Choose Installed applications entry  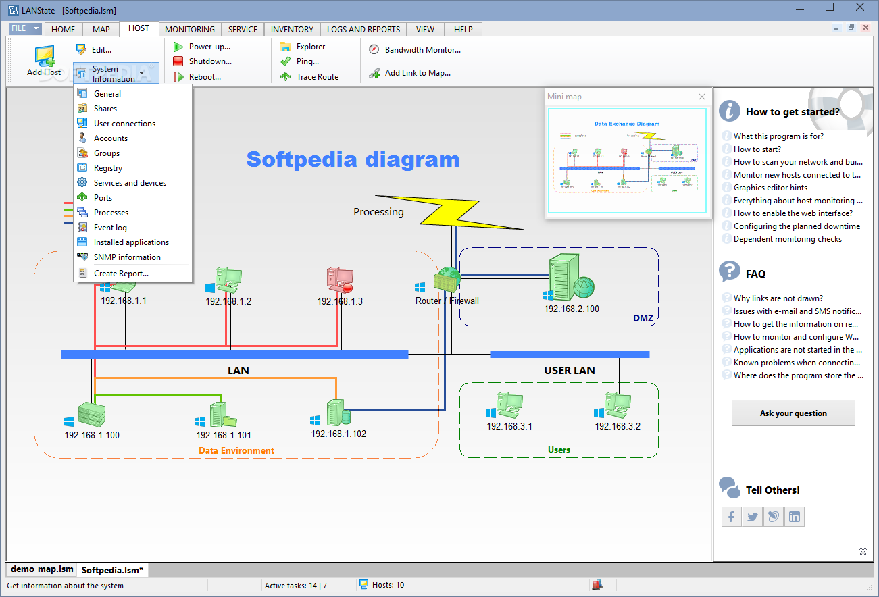(x=133, y=242)
